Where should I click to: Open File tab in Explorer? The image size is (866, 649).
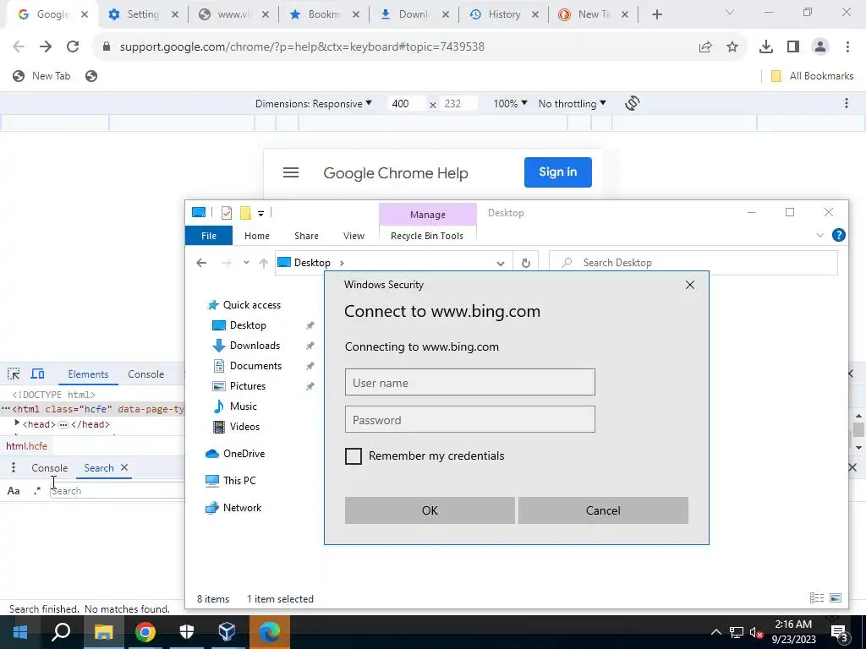[x=209, y=236]
